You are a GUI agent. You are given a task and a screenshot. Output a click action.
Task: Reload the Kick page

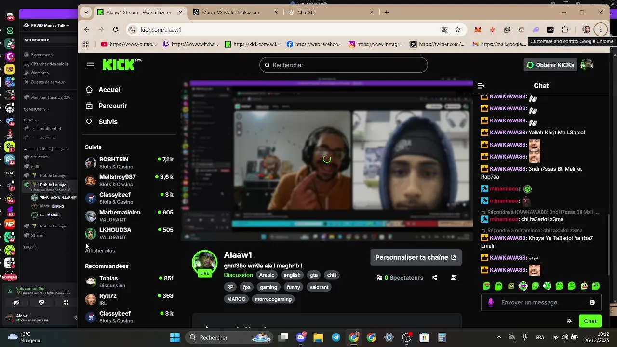[116, 30]
